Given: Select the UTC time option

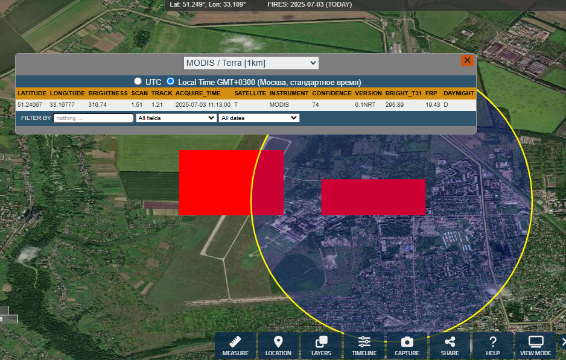Looking at the screenshot, I should (x=138, y=81).
